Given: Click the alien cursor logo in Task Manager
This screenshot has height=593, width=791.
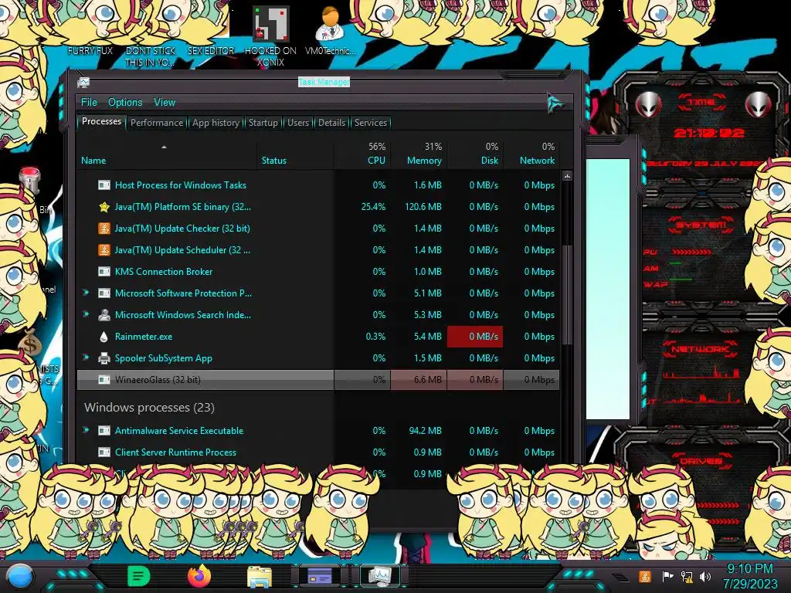Looking at the screenshot, I should pos(555,103).
